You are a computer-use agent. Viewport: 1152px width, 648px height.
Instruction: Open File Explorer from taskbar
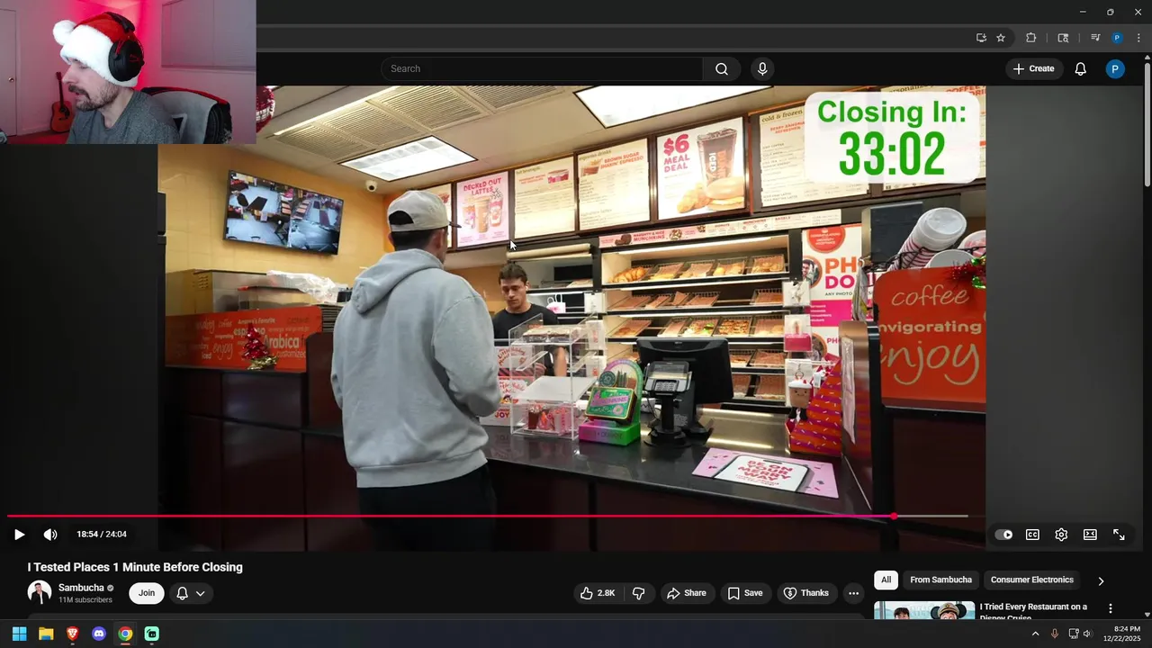pos(46,634)
